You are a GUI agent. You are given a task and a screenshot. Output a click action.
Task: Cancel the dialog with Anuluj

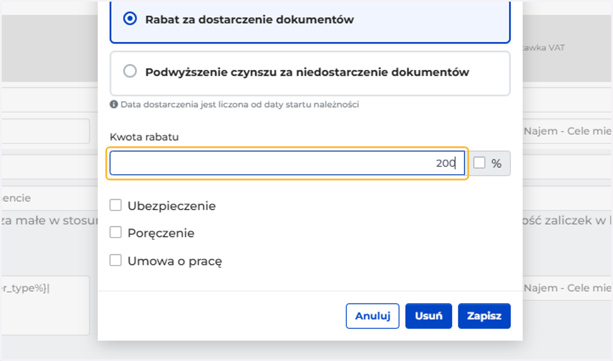[372, 316]
